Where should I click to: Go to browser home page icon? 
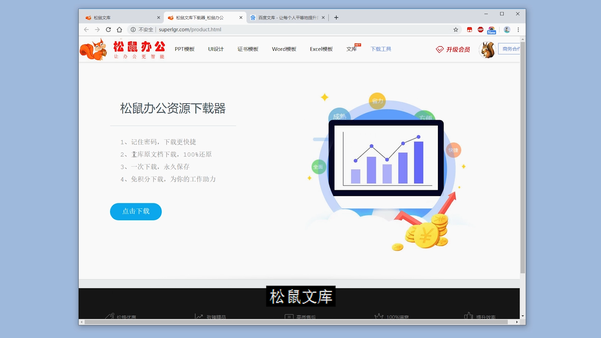pos(119,30)
